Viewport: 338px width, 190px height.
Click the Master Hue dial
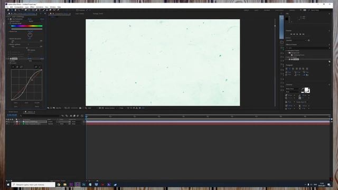point(30,35)
